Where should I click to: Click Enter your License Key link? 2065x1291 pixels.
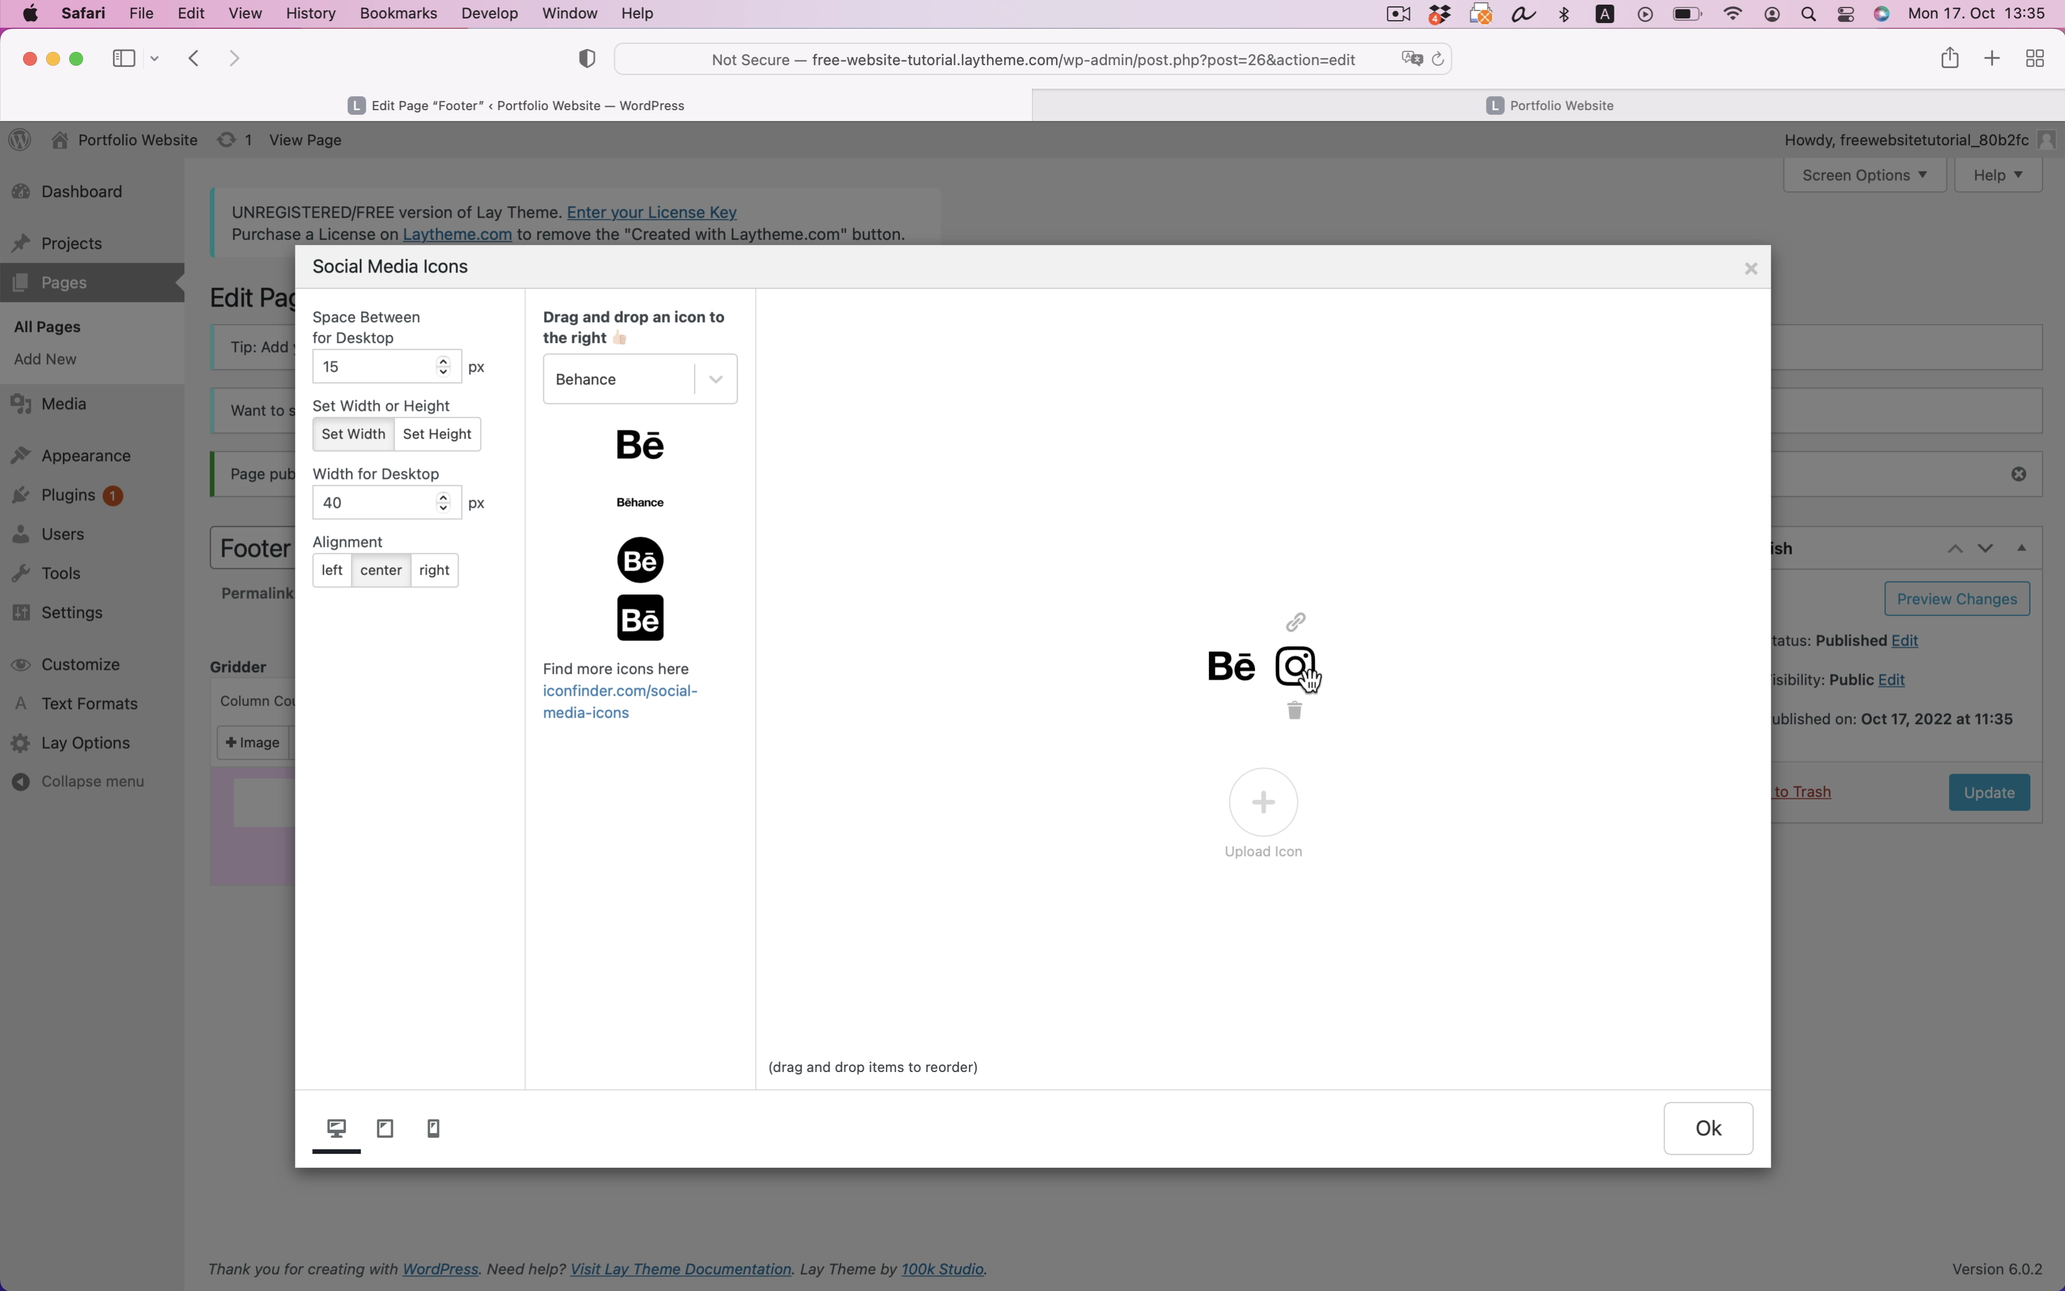(652, 212)
